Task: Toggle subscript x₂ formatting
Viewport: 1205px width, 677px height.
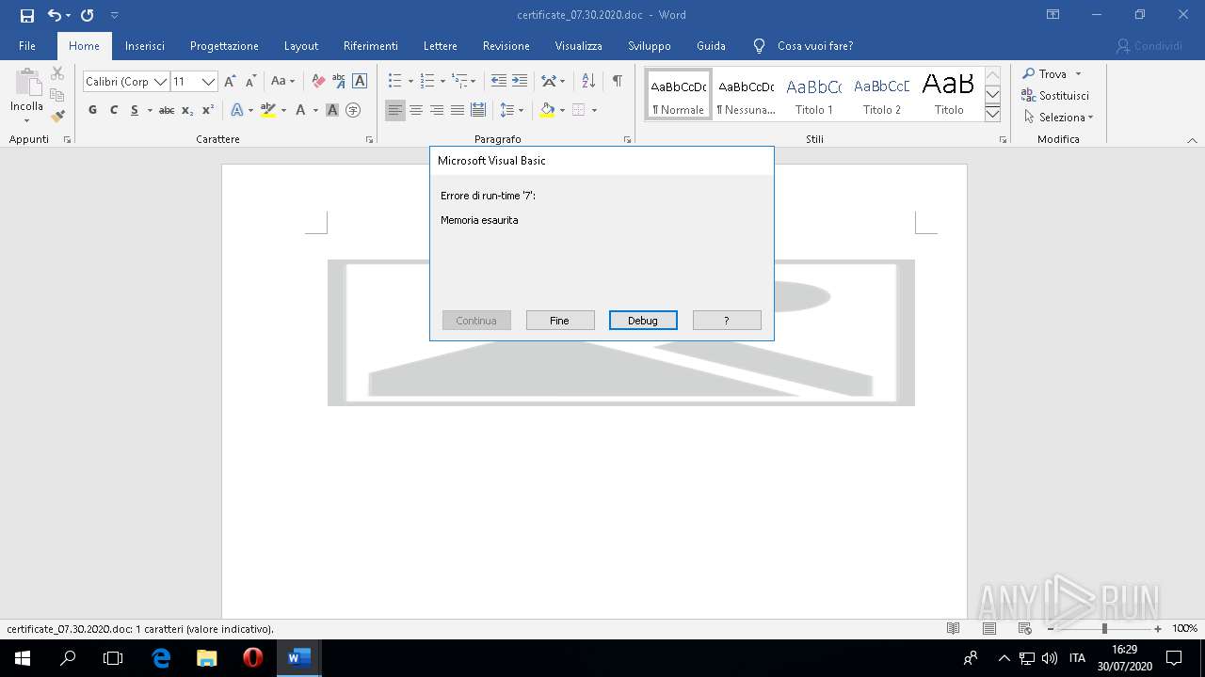Action: click(187, 110)
